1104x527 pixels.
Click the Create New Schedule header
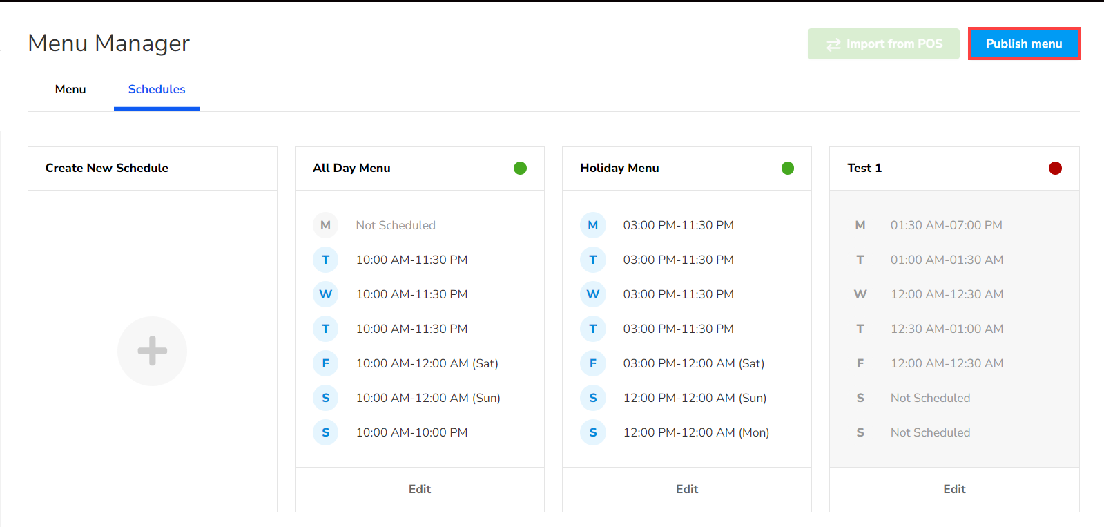tap(107, 168)
